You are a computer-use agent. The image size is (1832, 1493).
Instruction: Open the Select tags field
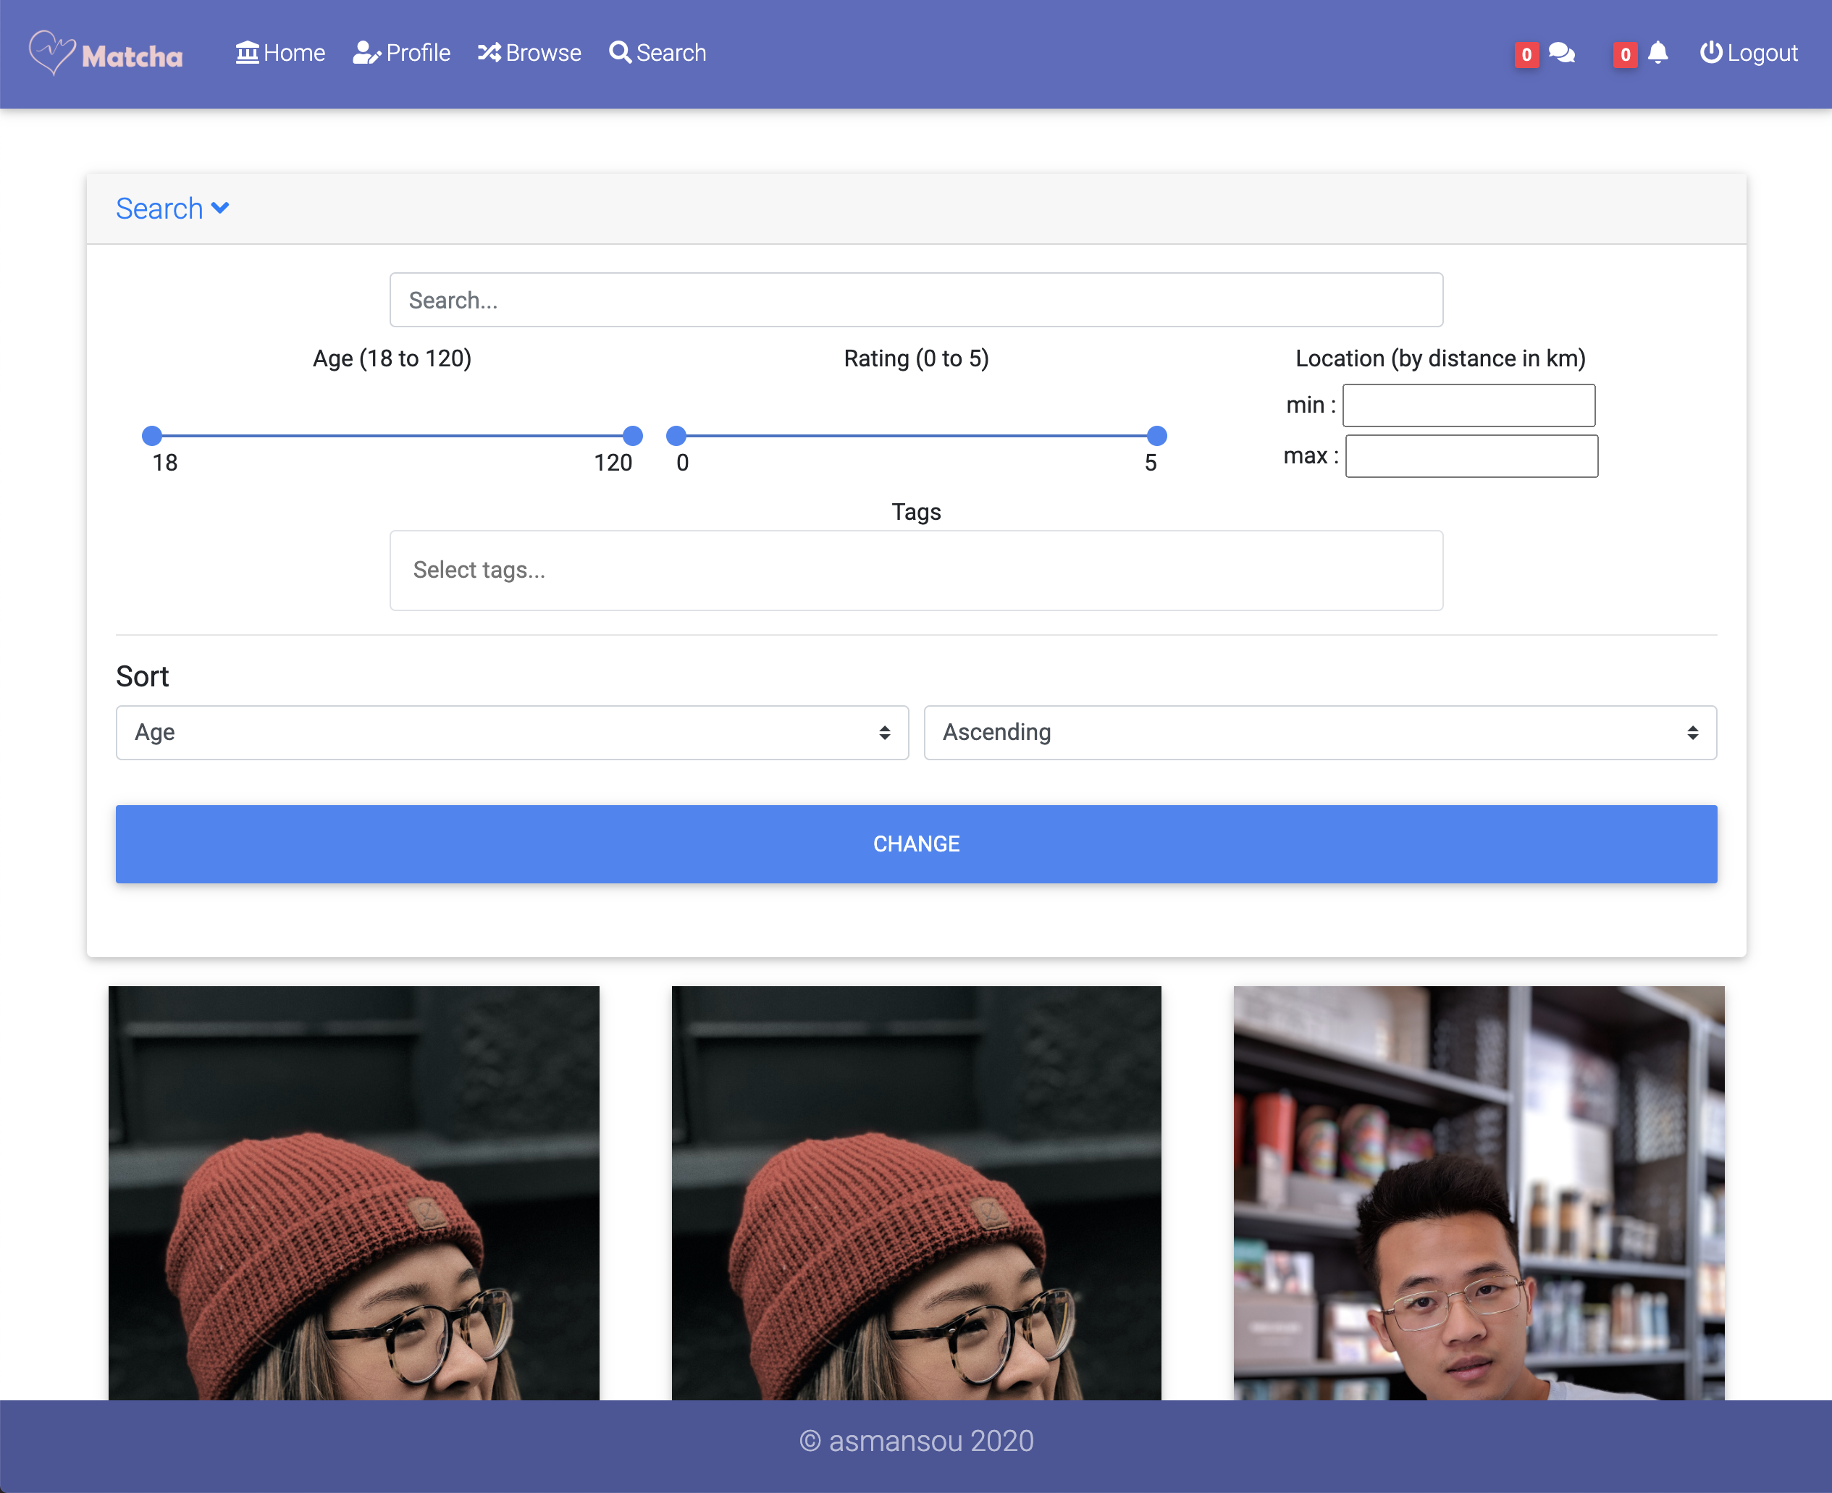click(916, 571)
